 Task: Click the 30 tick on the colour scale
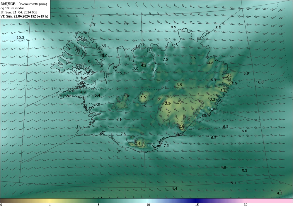[246, 205]
